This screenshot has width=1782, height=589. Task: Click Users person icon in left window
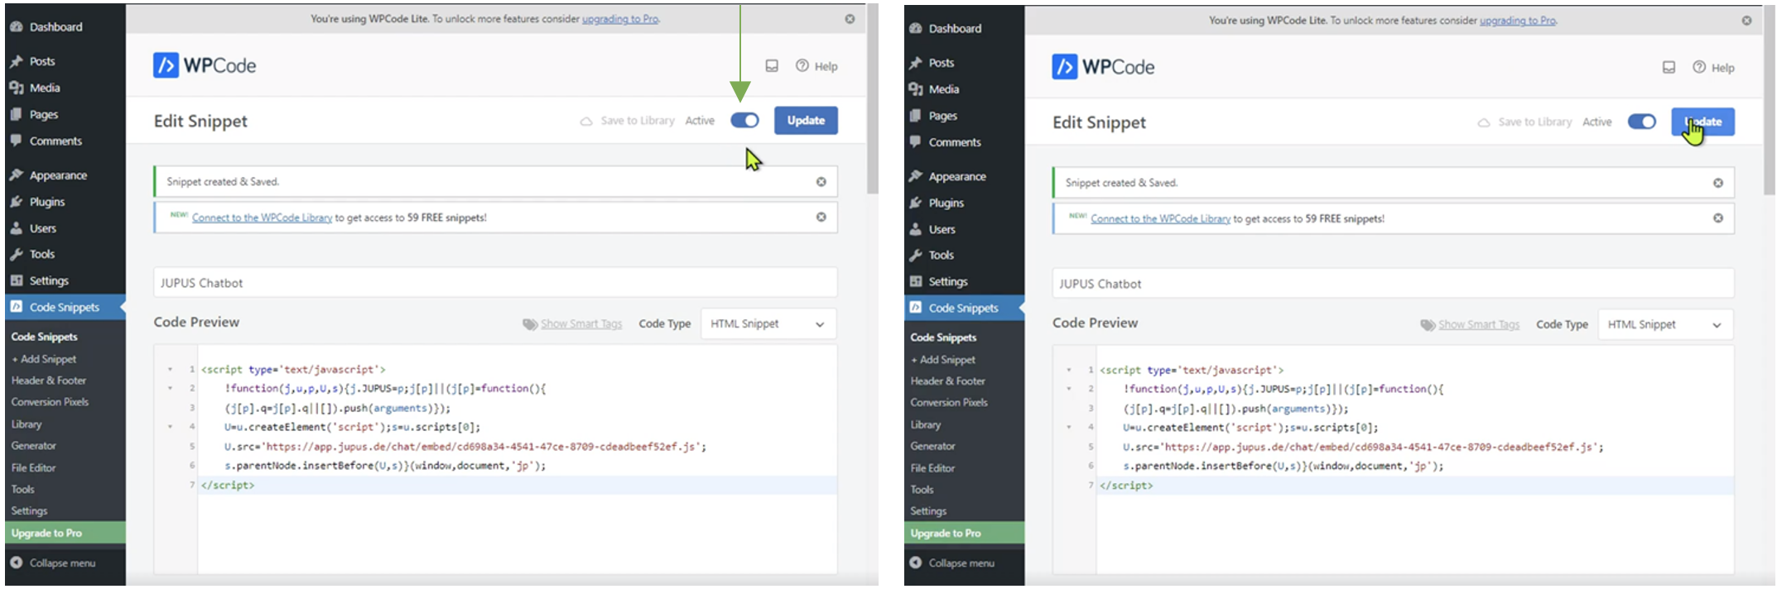coord(16,228)
